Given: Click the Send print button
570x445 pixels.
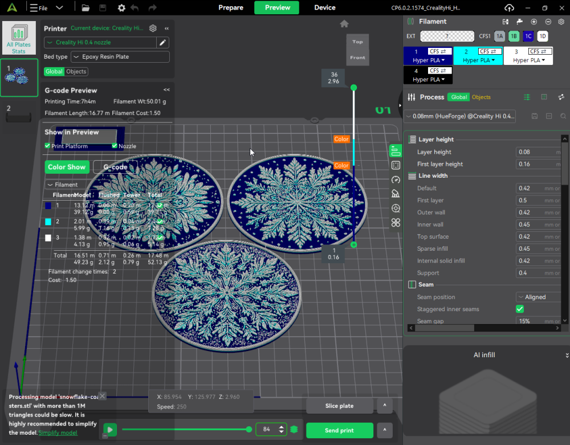Looking at the screenshot, I should coord(340,430).
